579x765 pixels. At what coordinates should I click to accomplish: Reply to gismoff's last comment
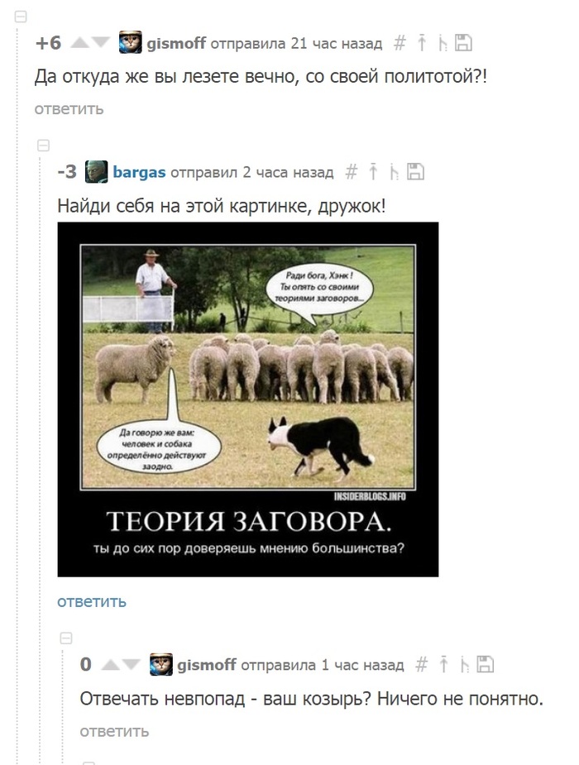[x=115, y=731]
